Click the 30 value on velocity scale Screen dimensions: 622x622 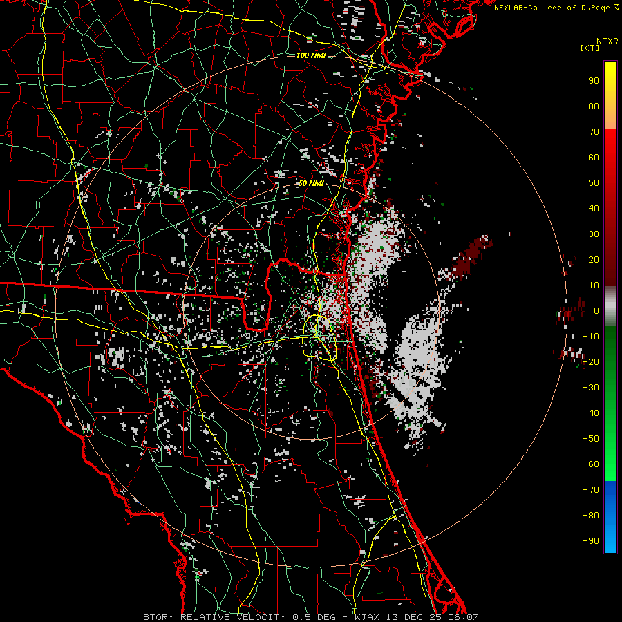point(594,234)
